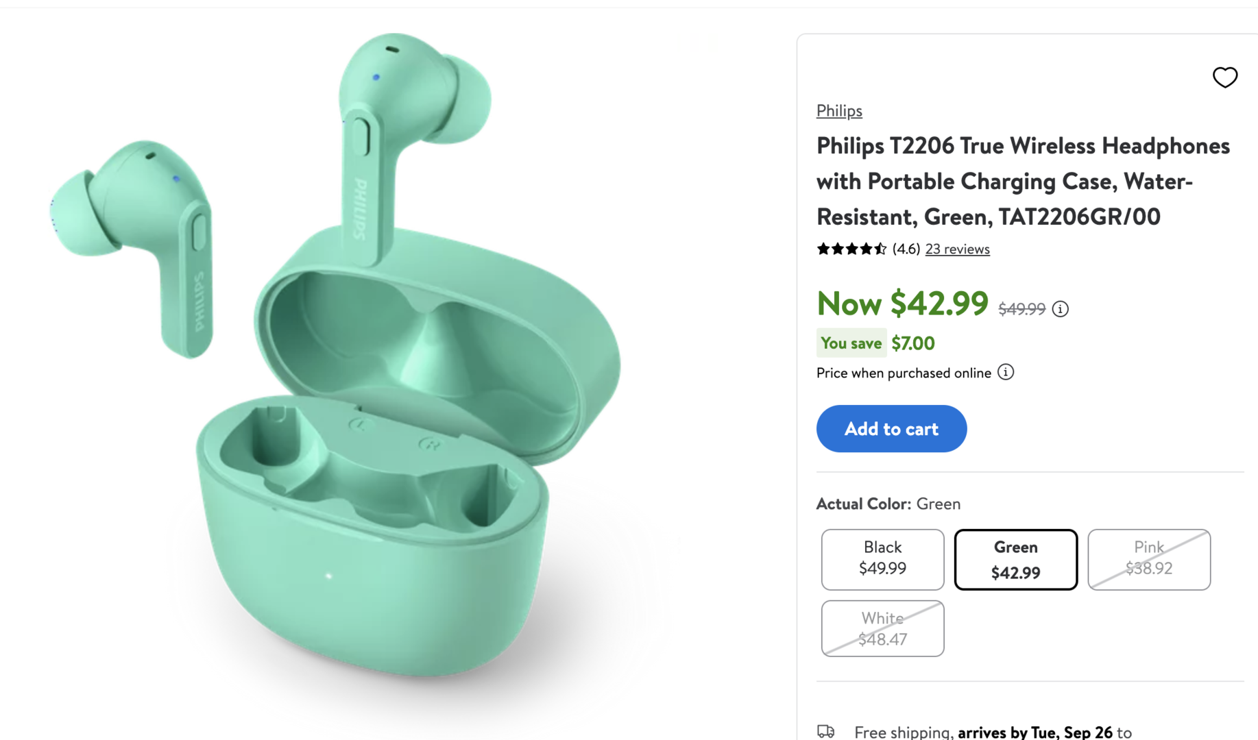Viewport: 1258px width, 740px height.
Task: Open info icon for online purchase price
Action: click(x=1005, y=372)
